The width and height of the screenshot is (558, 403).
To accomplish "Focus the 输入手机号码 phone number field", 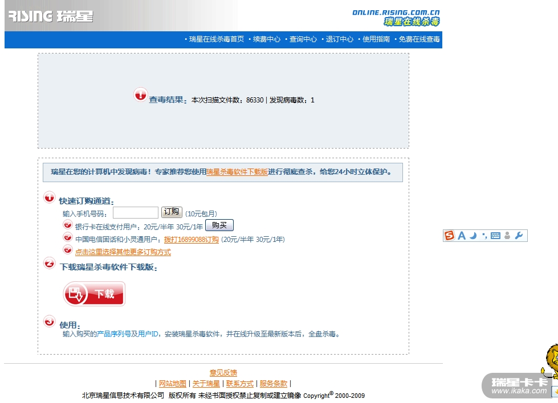I will pos(136,212).
